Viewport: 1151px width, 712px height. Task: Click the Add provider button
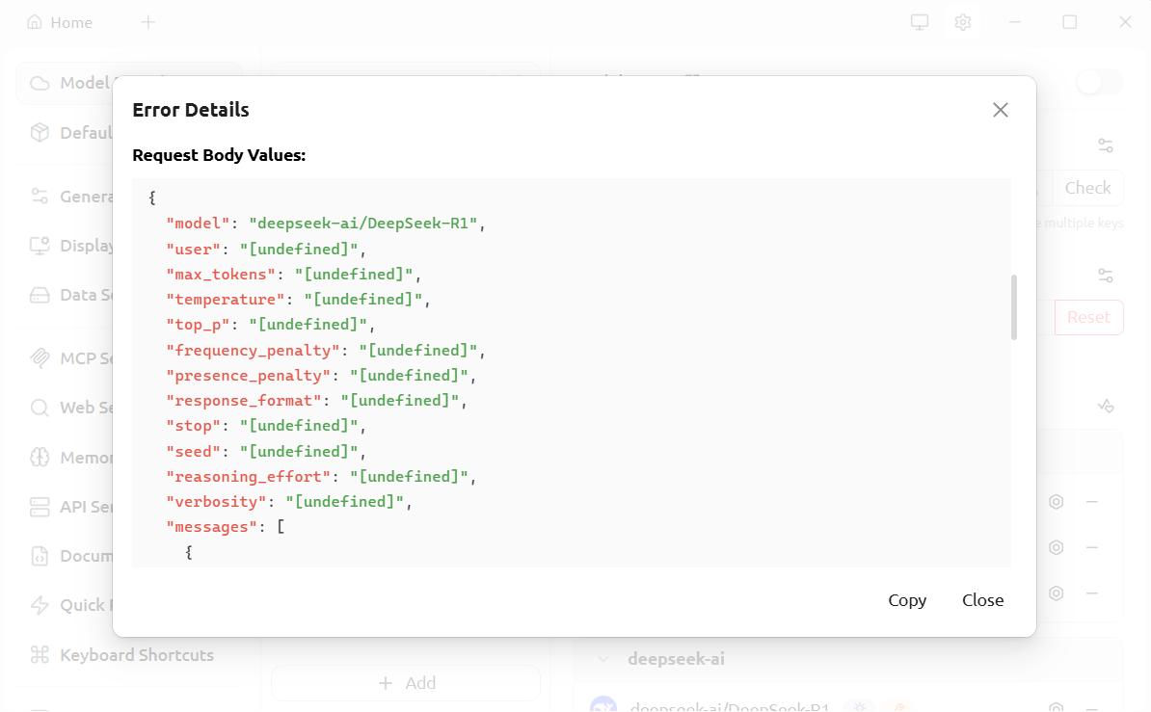[406, 683]
